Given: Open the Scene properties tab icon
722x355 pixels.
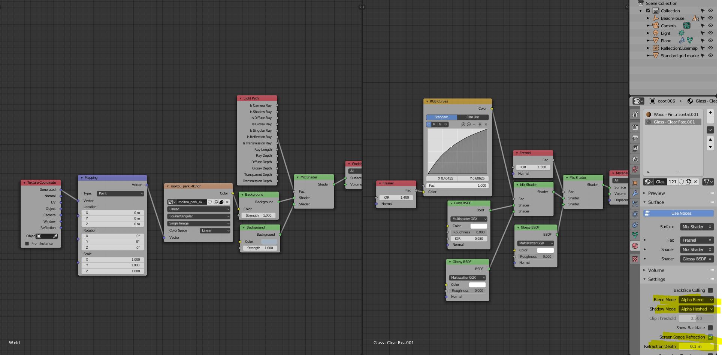Looking at the screenshot, I should 635,159.
